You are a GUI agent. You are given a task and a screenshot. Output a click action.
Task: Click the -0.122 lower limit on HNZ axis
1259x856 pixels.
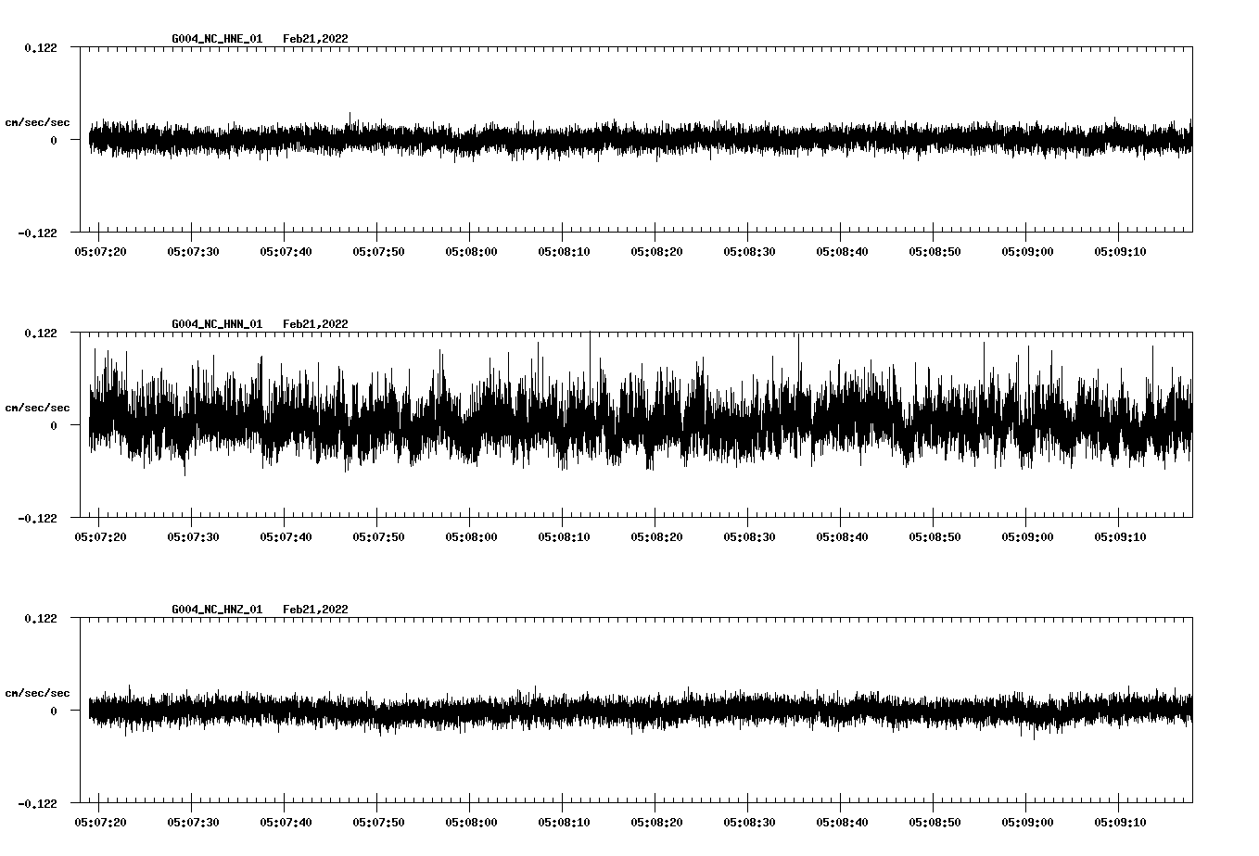coord(37,803)
